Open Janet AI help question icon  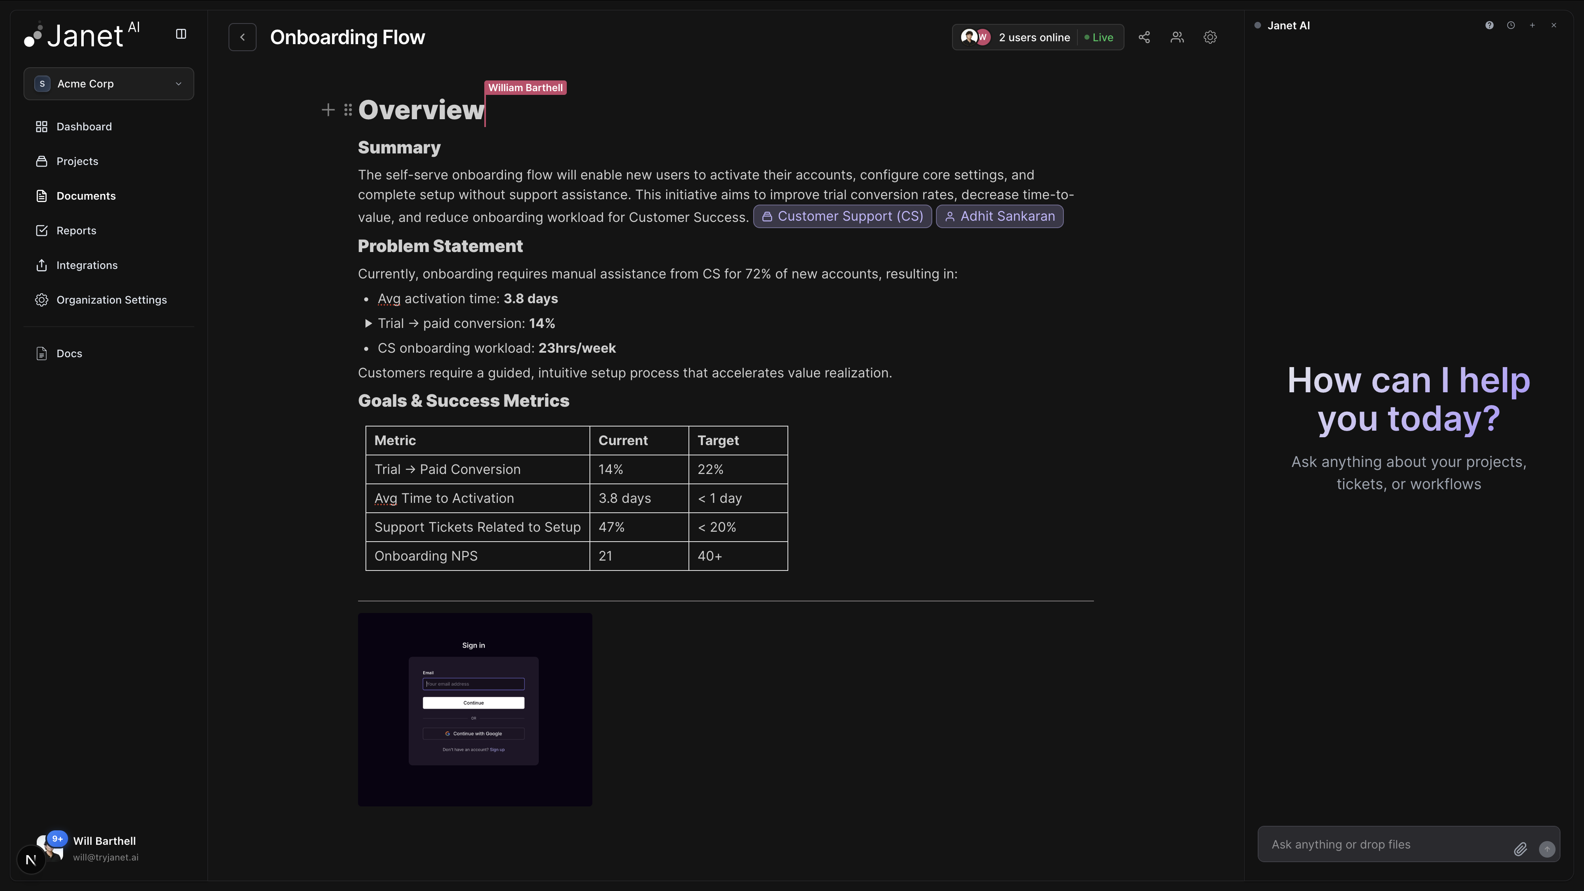coord(1489,25)
